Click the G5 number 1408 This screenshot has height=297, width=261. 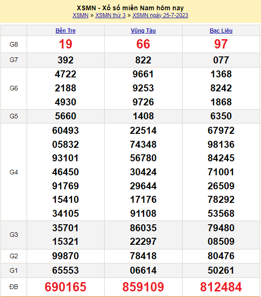click(143, 116)
